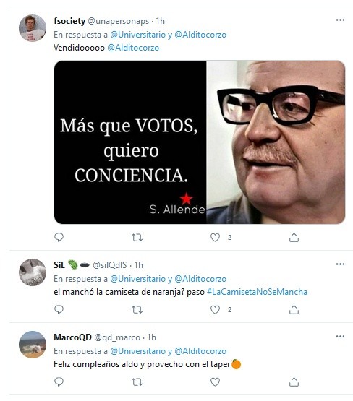Like SiL's tweet
The image size is (353, 401).
pyautogui.click(x=215, y=309)
